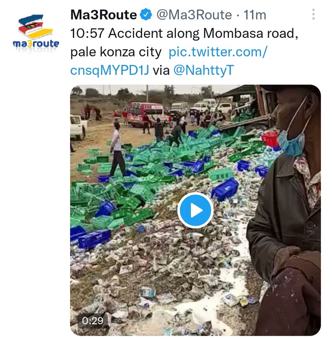Click the word "via" in the tweet

[x=161, y=71]
